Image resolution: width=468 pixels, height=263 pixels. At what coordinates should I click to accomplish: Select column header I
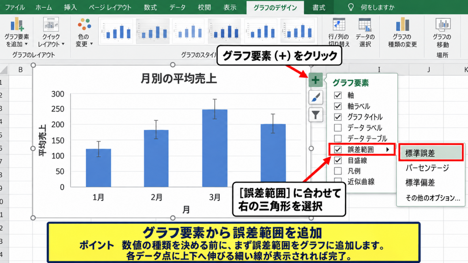point(379,69)
